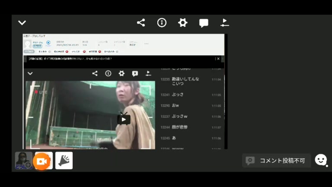Open the info icon in top toolbar
The height and width of the screenshot is (187, 332).
point(162,23)
